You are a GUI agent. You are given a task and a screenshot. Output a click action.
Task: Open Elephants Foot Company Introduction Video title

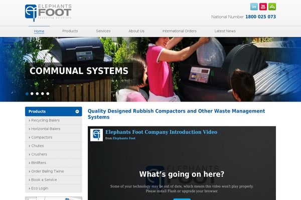pos(161,132)
